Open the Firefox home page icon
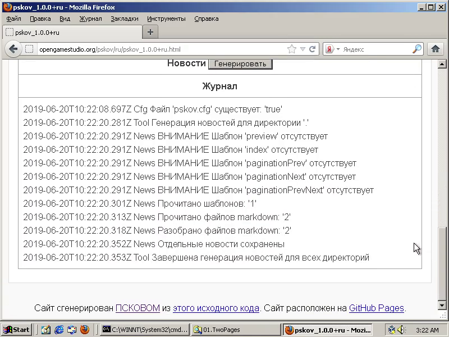 point(435,49)
